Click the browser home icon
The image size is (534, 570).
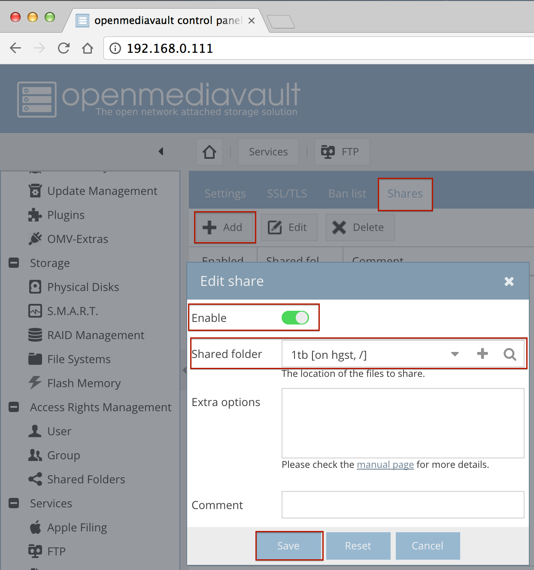tap(88, 48)
